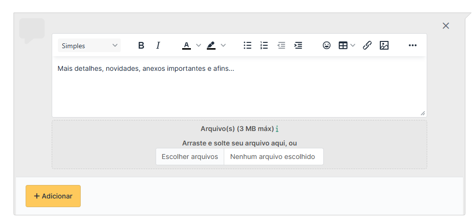
Task: Insert an image into the editor
Action: click(384, 45)
